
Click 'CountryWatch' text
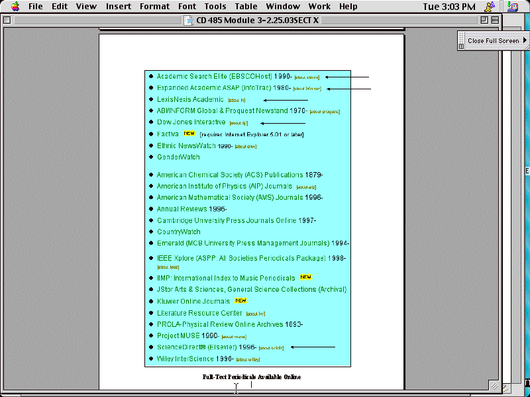pos(179,232)
